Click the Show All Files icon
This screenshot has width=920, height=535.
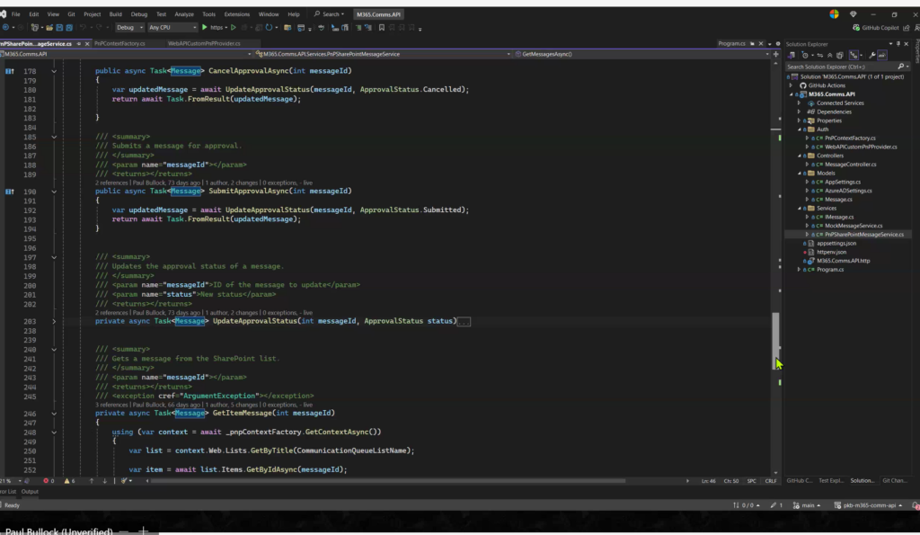[840, 55]
